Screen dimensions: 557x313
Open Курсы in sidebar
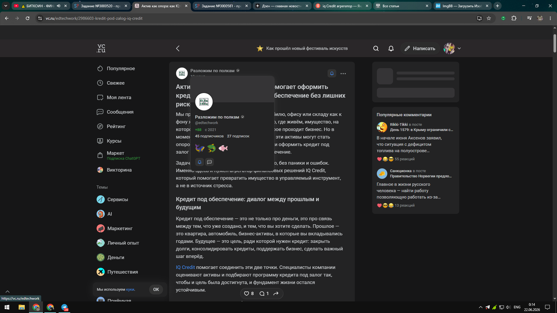coord(109,141)
